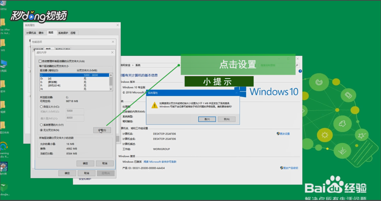Open the Streaming Audio desktop icon
This screenshot has width=381, height=201.
click(4, 150)
